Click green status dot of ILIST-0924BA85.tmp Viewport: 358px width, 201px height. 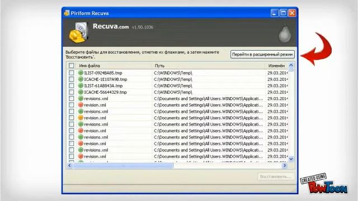coord(81,73)
